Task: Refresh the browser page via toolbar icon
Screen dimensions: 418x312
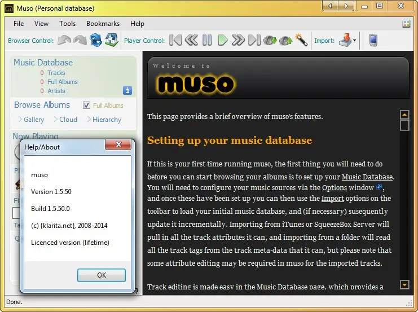Action: tap(96, 40)
